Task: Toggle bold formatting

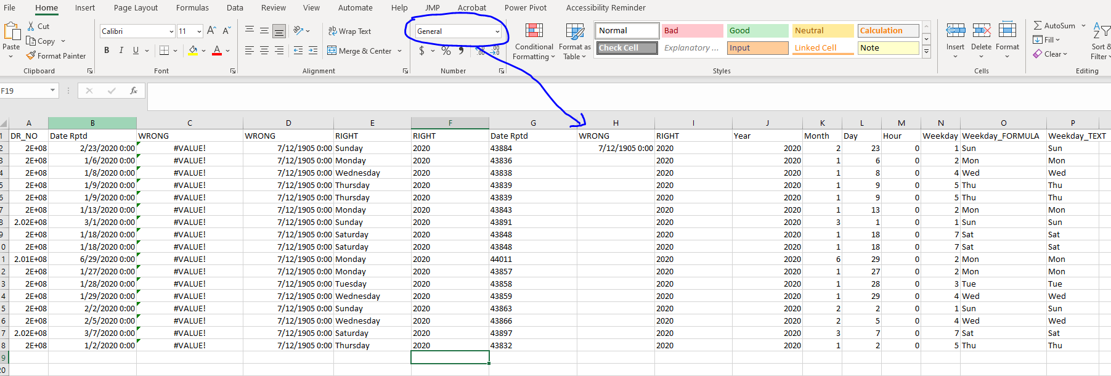Action: click(x=107, y=51)
